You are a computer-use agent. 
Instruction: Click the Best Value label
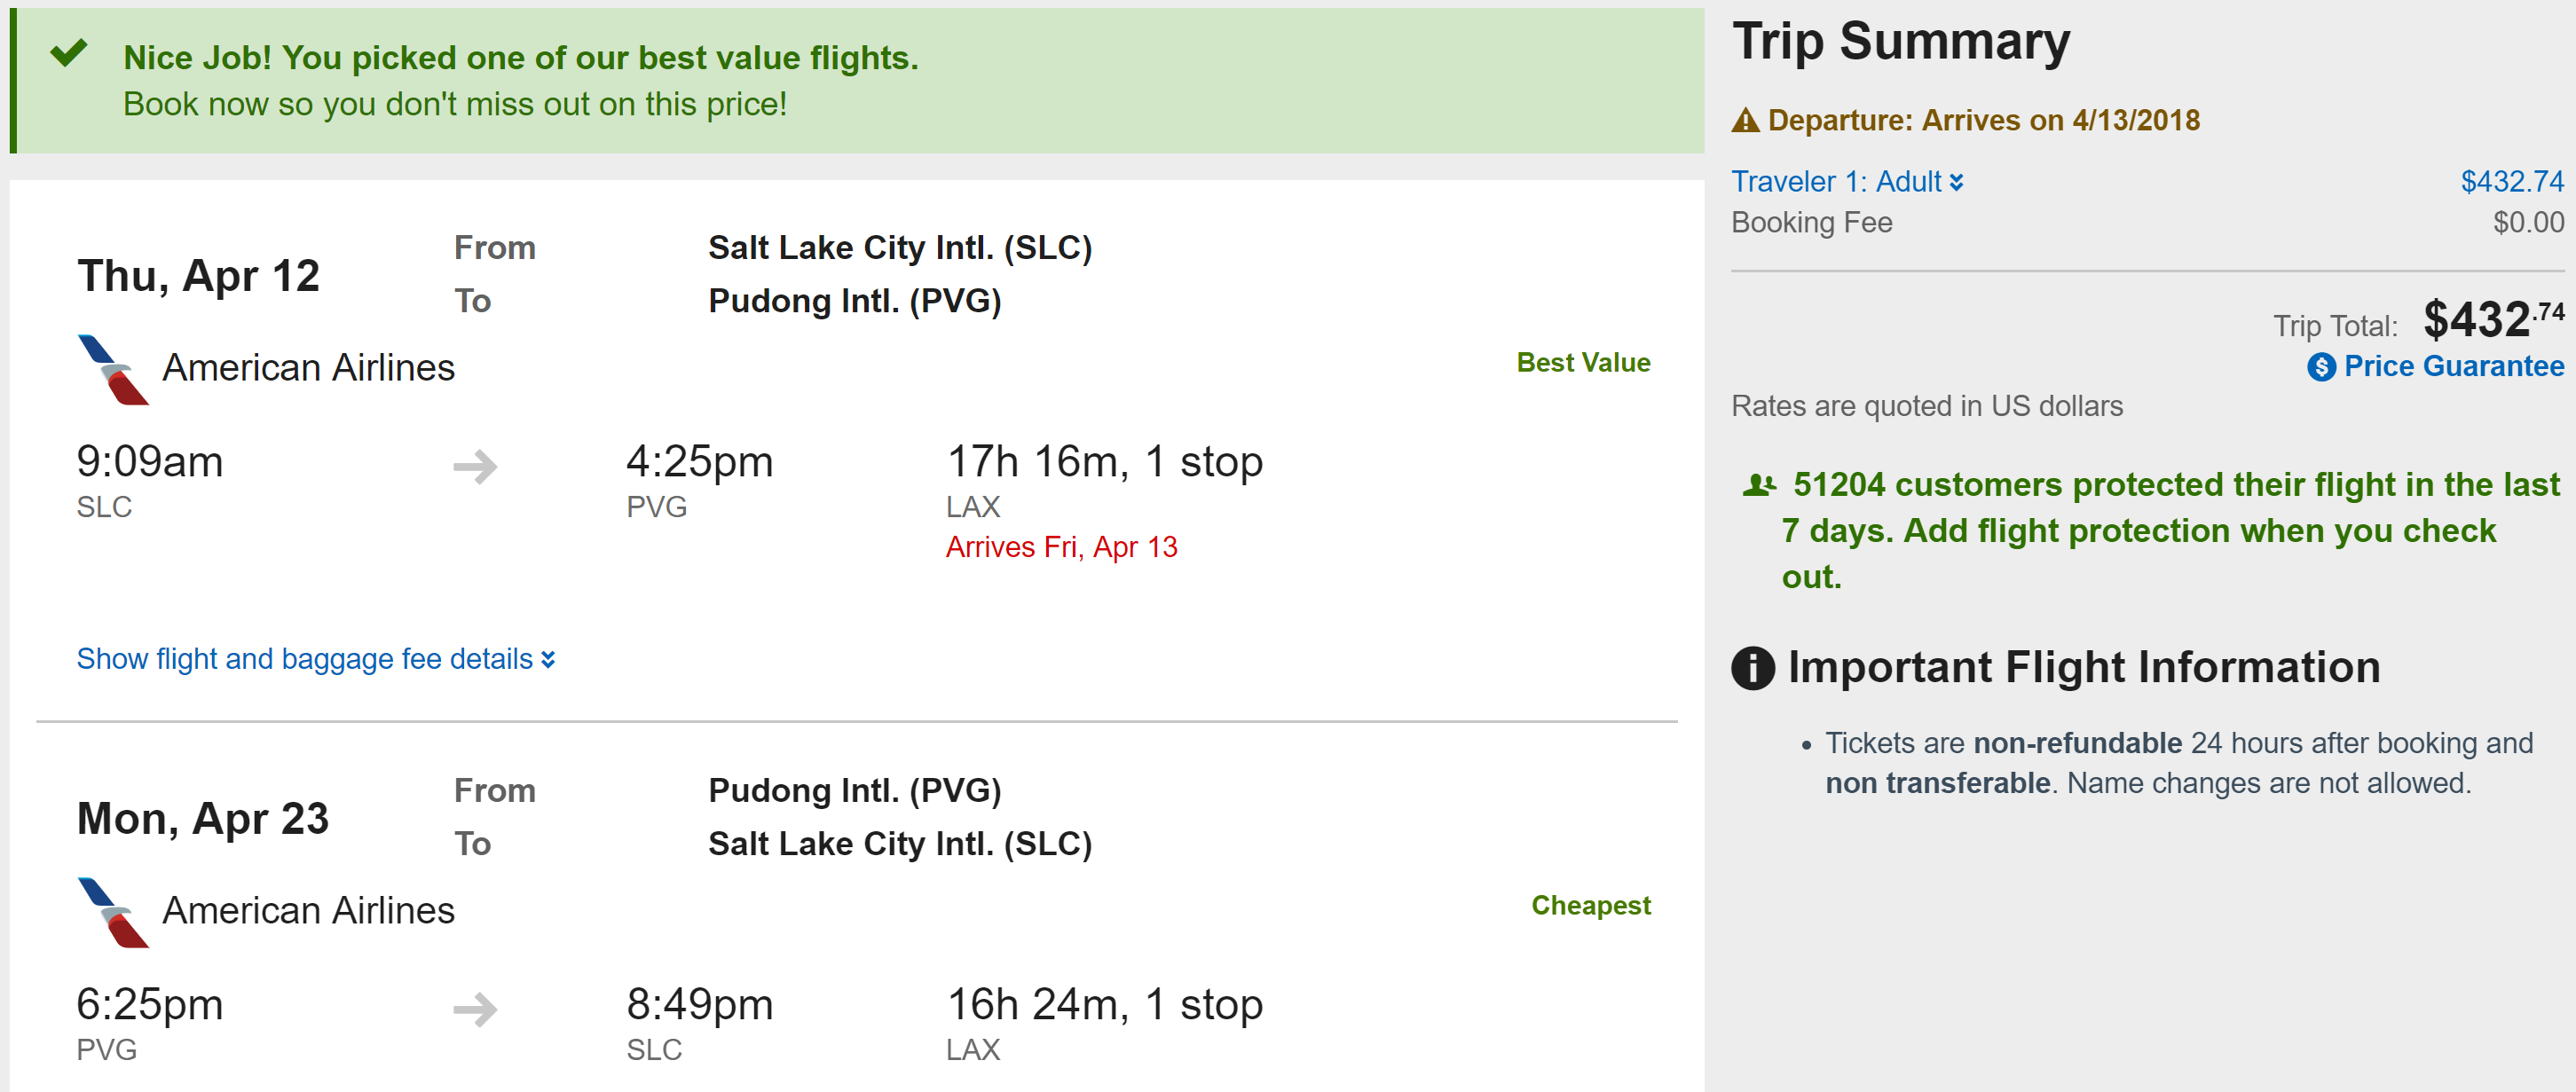1583,363
